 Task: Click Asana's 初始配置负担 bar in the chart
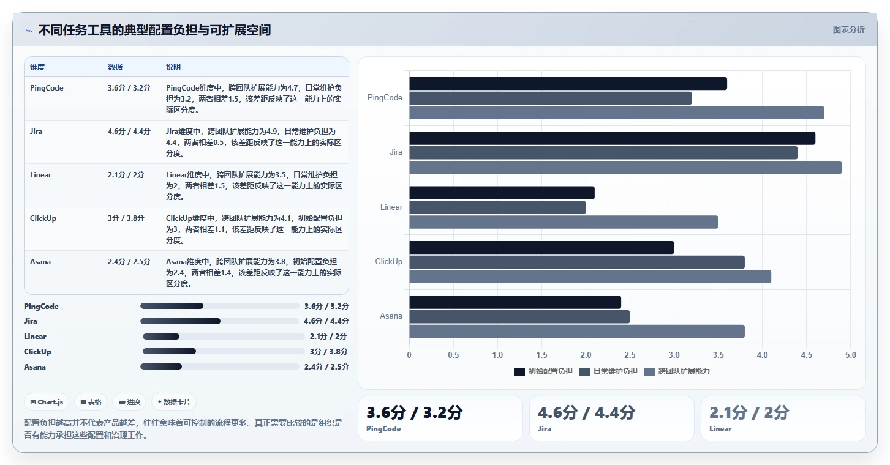[515, 302]
